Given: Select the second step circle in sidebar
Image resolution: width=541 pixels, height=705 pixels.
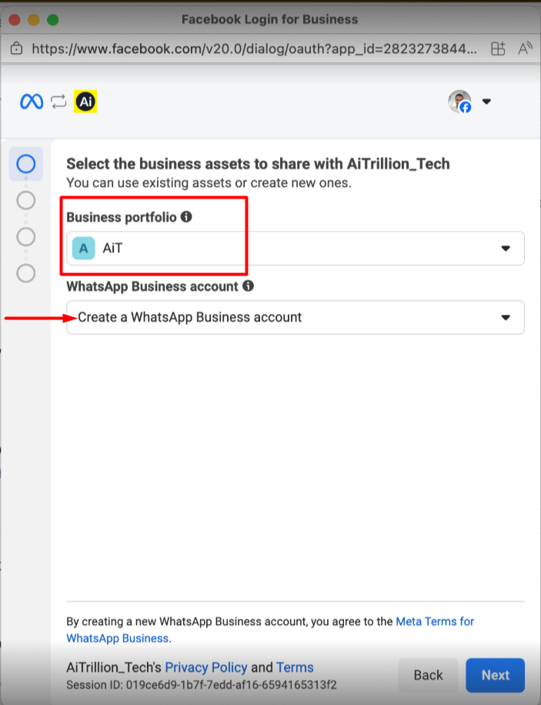Looking at the screenshot, I should 26,200.
